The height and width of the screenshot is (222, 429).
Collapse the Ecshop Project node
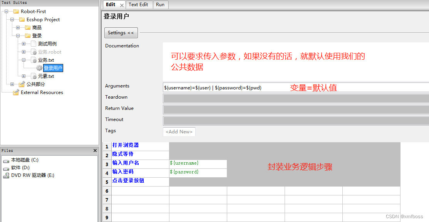pyautogui.click(x=12, y=20)
